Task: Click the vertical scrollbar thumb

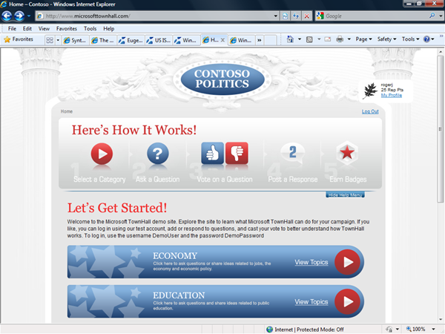Action: click(x=440, y=128)
